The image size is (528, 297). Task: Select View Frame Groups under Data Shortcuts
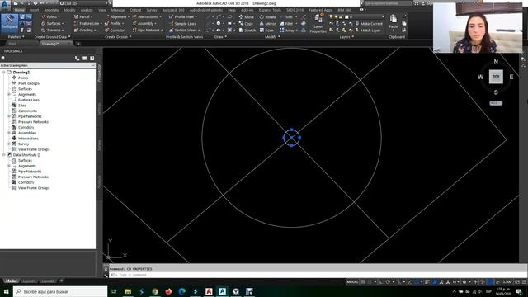click(34, 188)
